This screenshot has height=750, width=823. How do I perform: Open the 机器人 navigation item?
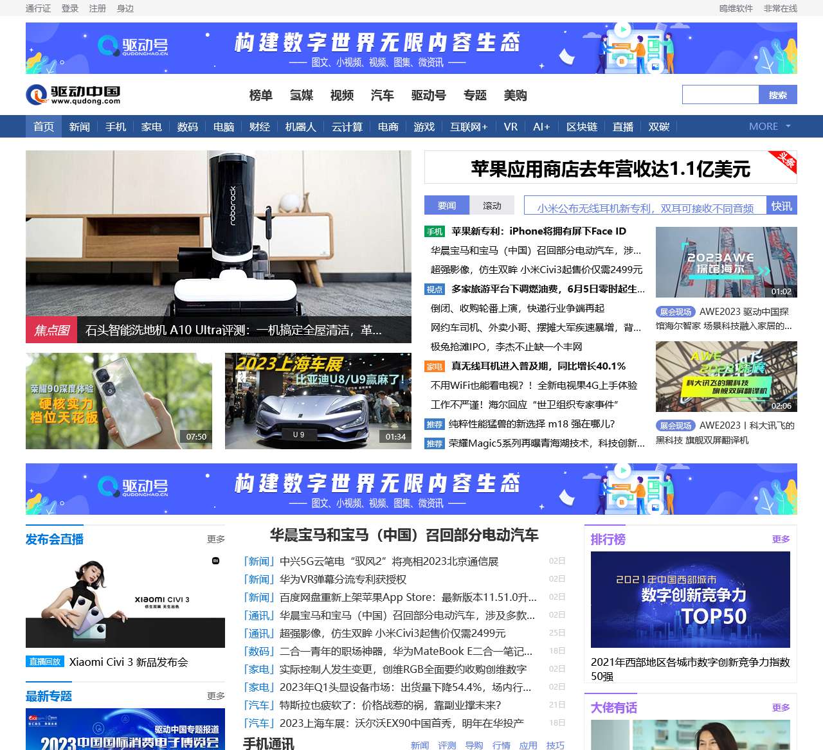[301, 127]
